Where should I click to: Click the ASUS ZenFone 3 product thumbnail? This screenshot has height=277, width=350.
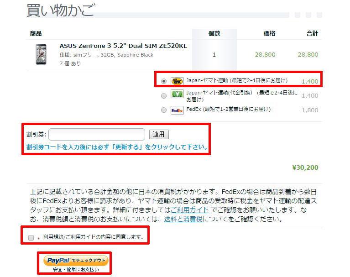[41, 54]
